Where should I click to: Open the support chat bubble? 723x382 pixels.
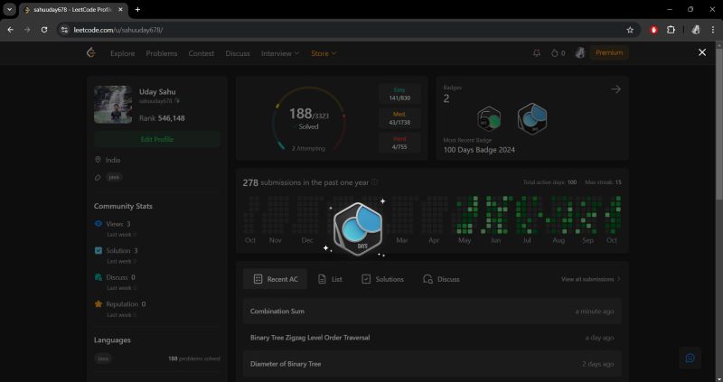690,358
